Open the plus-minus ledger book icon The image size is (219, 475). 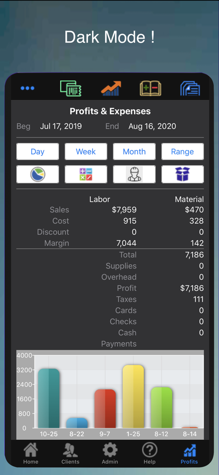coord(150,89)
